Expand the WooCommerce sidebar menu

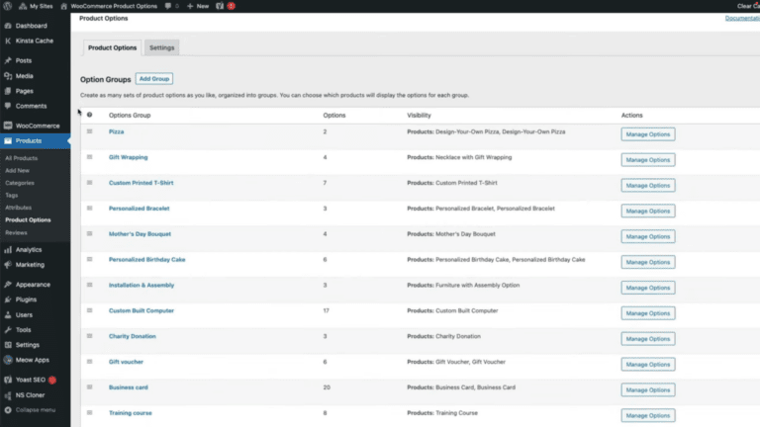point(38,126)
